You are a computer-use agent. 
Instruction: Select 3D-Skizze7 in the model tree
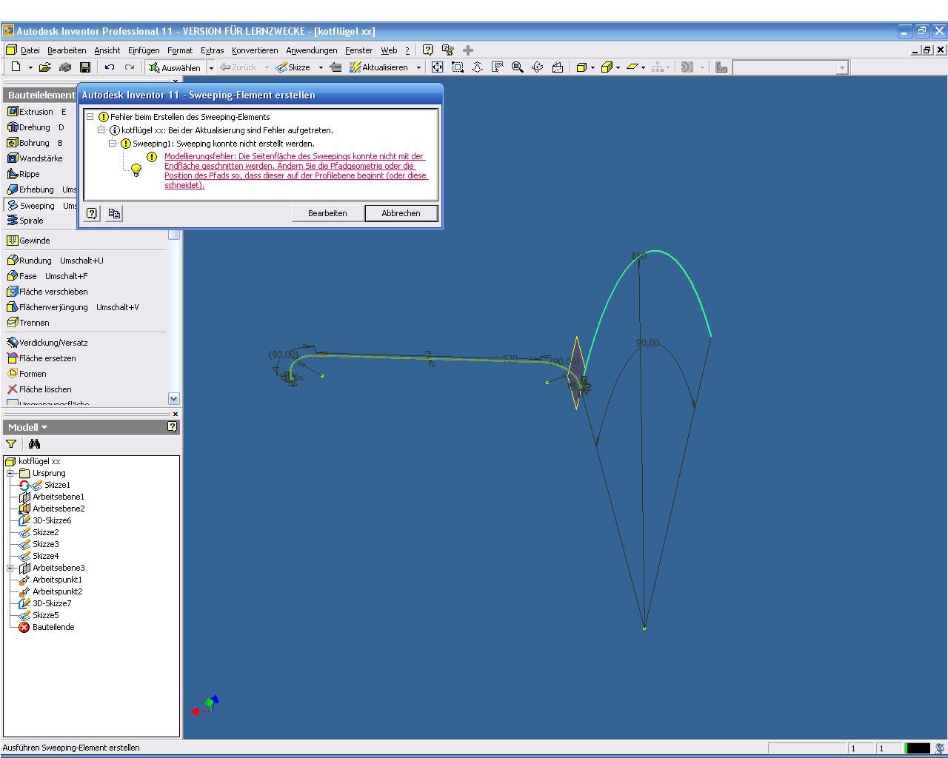click(x=52, y=603)
